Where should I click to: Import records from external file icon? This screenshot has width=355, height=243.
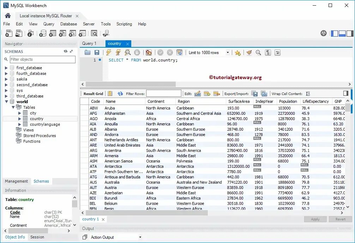[x=264, y=94]
